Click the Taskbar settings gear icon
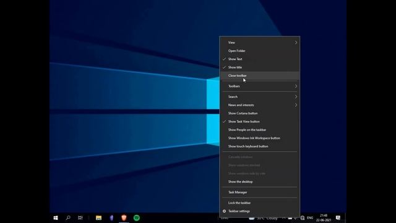 click(x=224, y=211)
